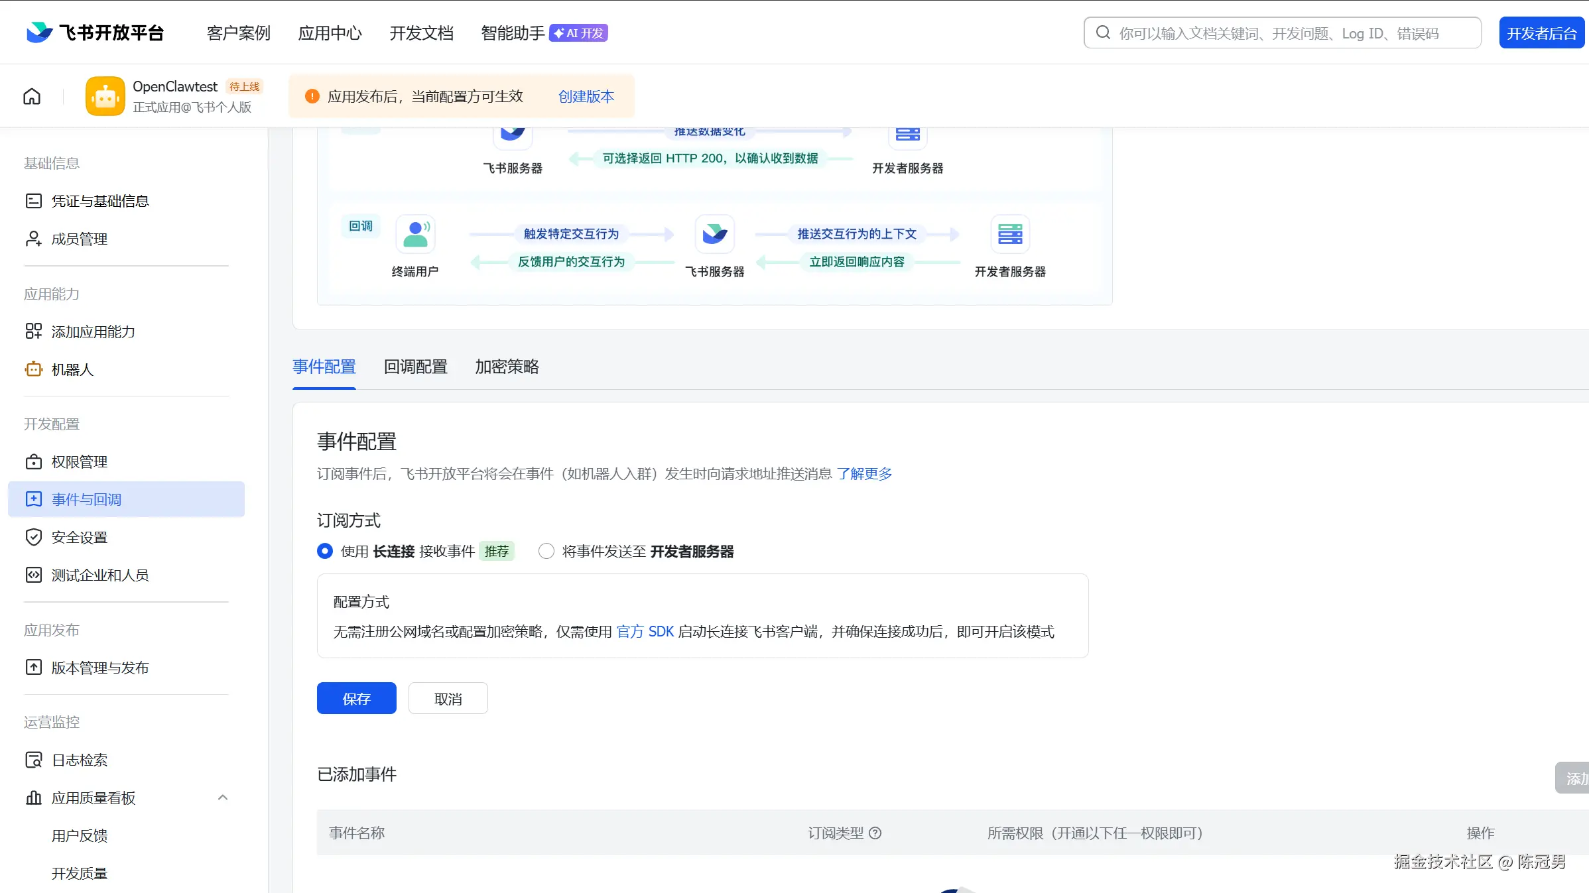Open the 机器人 robot settings
Image resolution: width=1589 pixels, height=893 pixels.
tap(73, 369)
